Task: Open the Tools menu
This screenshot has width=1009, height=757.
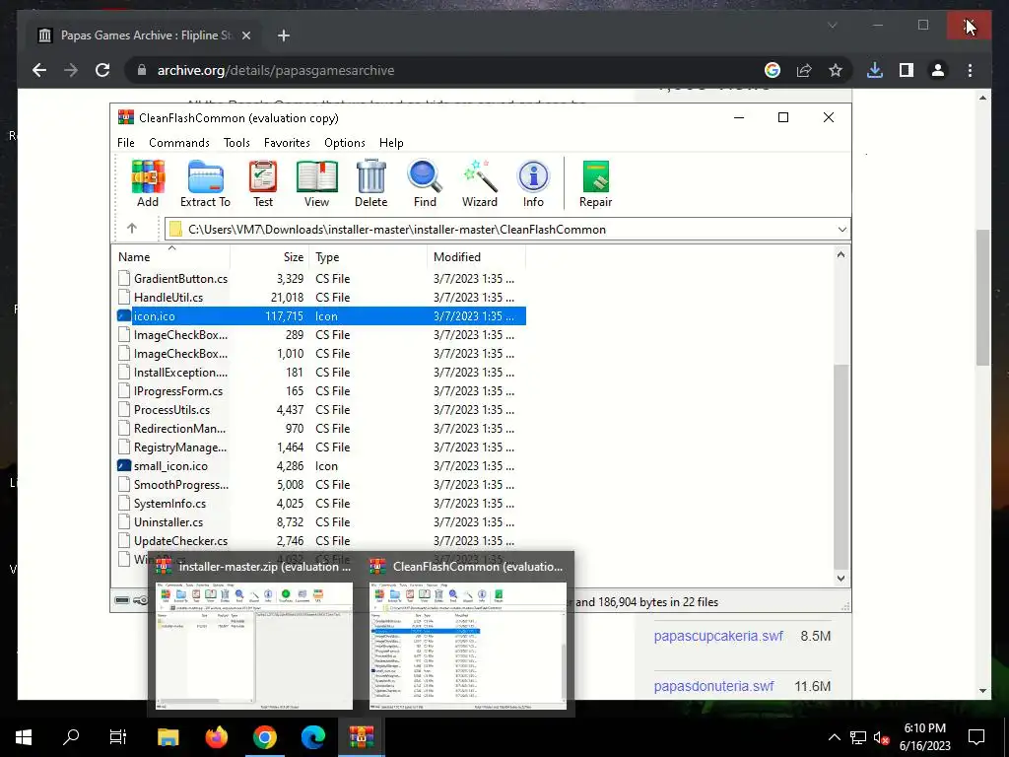Action: 236,142
